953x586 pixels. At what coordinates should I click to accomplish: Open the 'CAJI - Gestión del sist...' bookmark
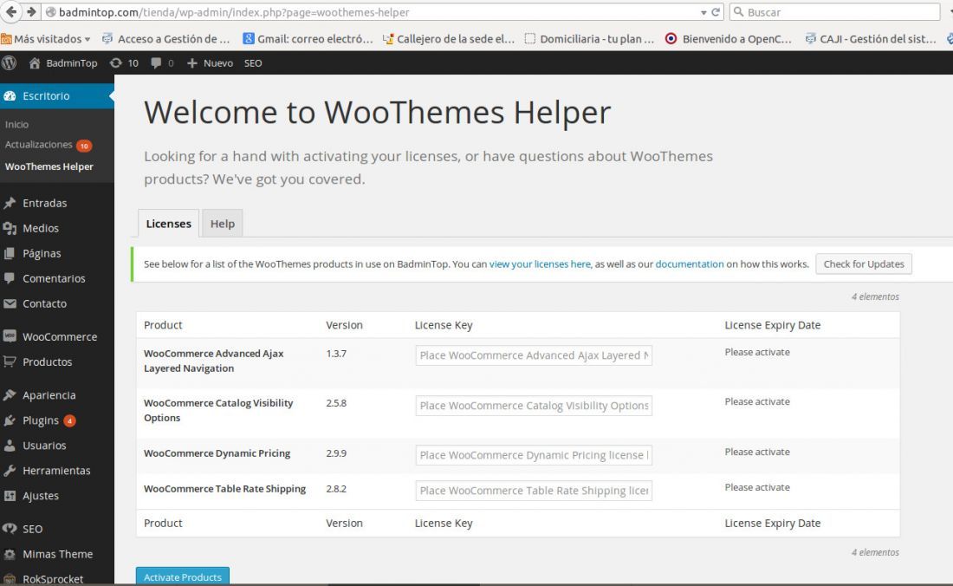point(871,39)
